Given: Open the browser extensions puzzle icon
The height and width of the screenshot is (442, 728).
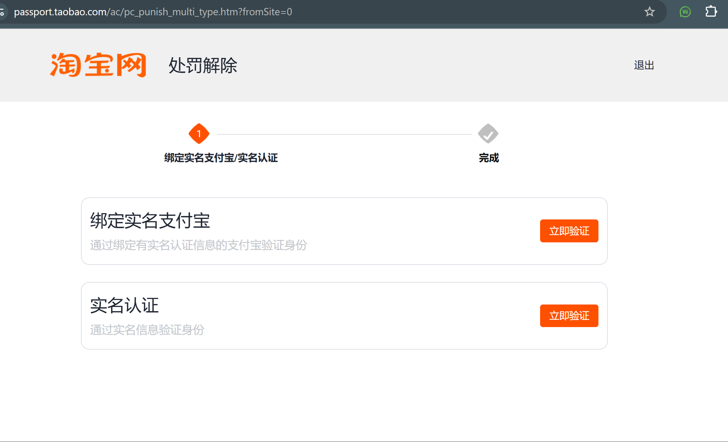Looking at the screenshot, I should [x=711, y=11].
